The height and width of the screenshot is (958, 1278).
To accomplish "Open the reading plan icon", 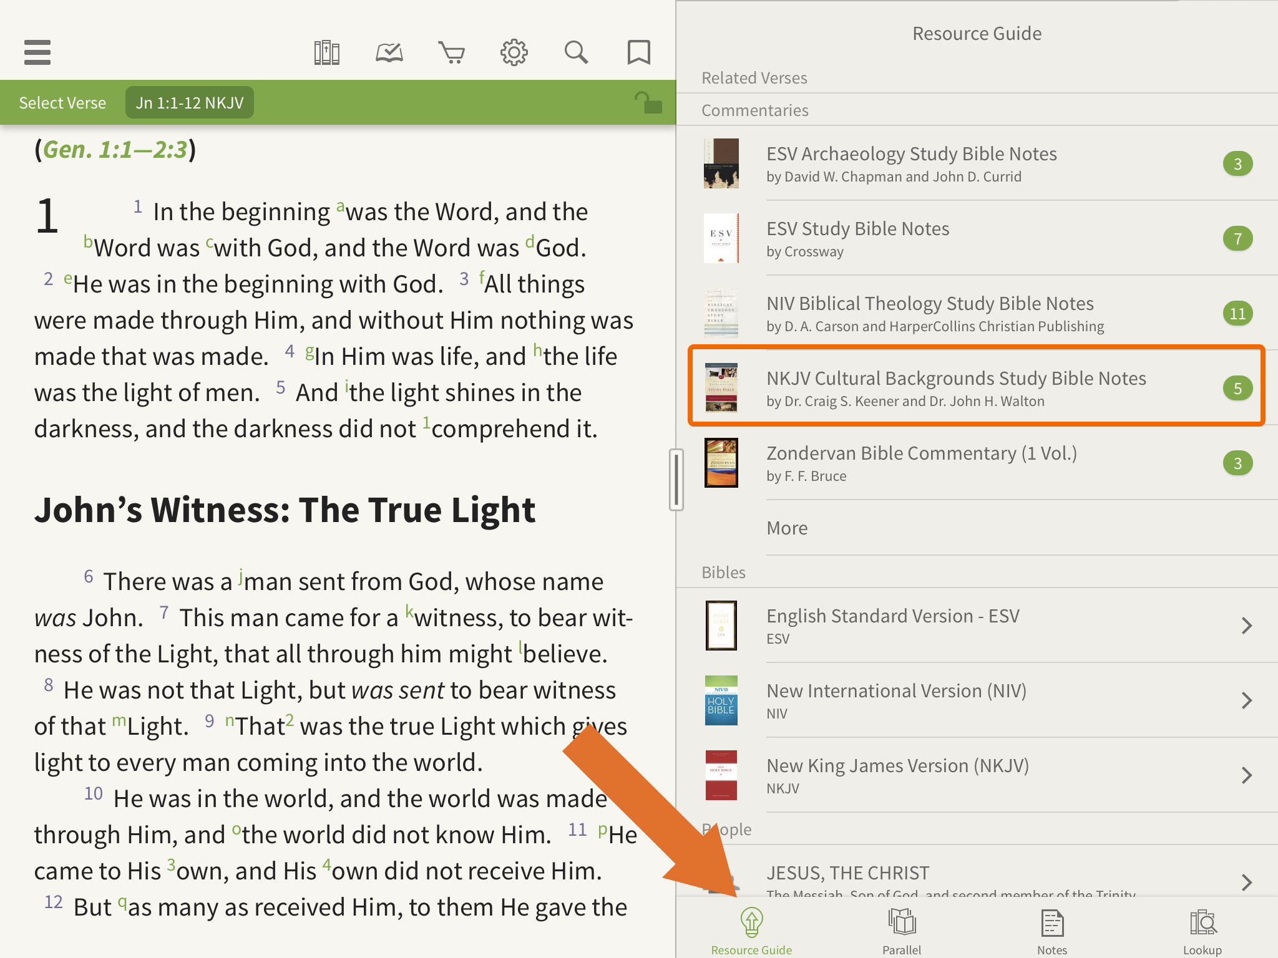I will pos(389,52).
